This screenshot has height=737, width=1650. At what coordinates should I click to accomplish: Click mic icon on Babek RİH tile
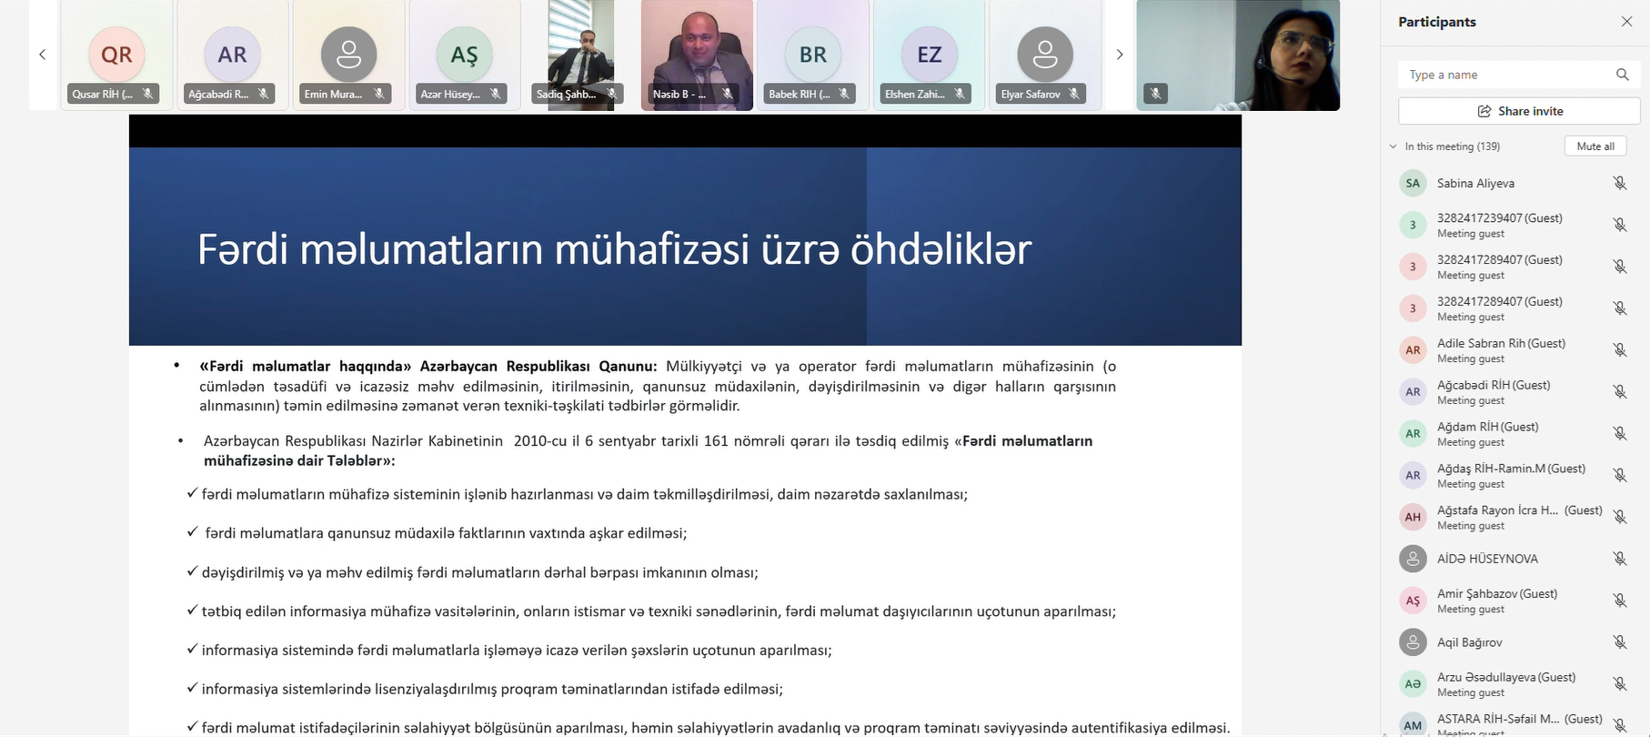click(844, 94)
